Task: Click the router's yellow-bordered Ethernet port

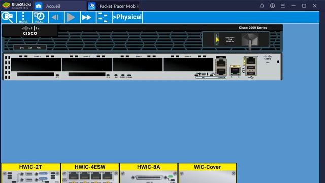Action: click(x=235, y=71)
